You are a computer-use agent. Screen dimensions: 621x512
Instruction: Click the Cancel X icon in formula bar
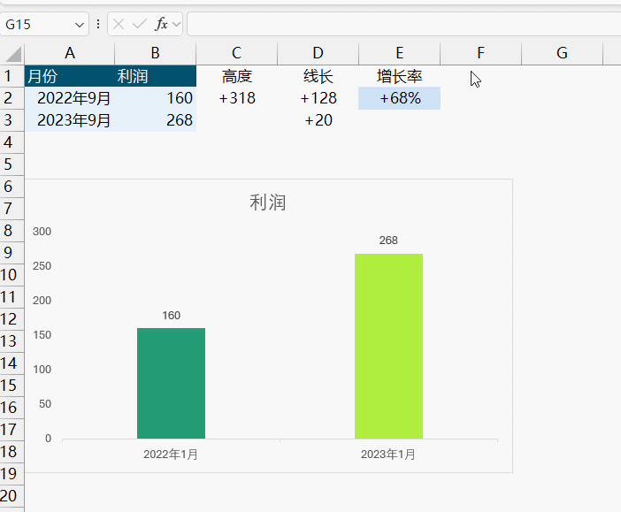pyautogui.click(x=119, y=24)
